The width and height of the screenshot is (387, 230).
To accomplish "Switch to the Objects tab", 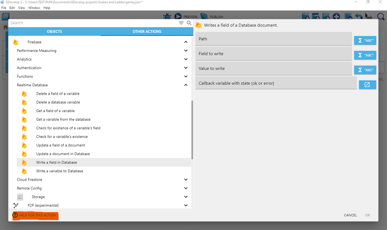I will click(55, 32).
